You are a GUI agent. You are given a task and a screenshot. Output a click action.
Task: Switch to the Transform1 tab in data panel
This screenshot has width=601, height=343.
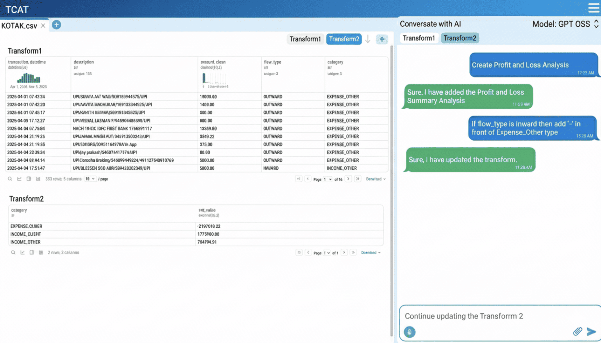tap(305, 39)
